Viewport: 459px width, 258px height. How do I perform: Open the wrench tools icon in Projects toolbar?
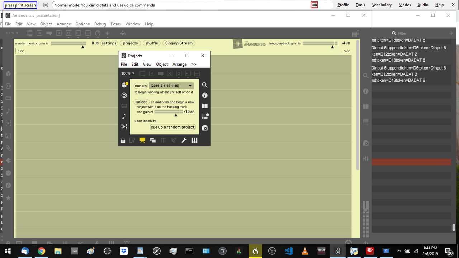click(x=184, y=140)
